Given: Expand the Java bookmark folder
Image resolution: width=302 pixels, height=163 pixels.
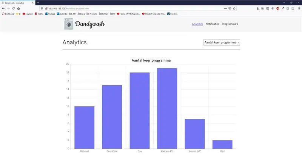Looking at the screenshot, I should coord(82,14).
